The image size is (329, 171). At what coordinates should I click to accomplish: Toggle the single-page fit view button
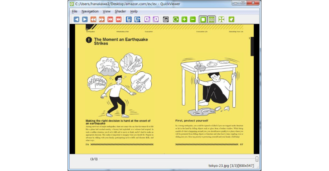[x=203, y=20]
